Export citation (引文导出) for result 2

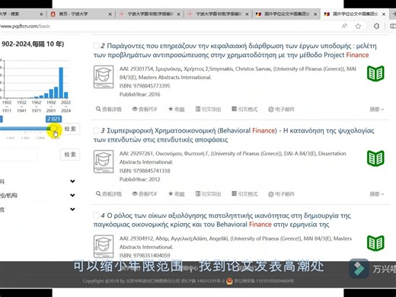(208, 109)
